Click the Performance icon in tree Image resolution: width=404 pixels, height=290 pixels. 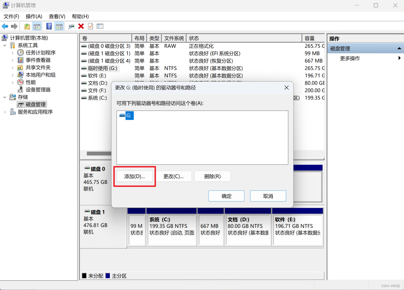pos(21,82)
